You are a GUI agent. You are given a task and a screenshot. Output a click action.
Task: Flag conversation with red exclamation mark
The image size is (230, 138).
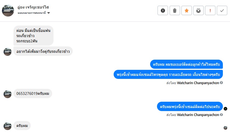point(210,11)
